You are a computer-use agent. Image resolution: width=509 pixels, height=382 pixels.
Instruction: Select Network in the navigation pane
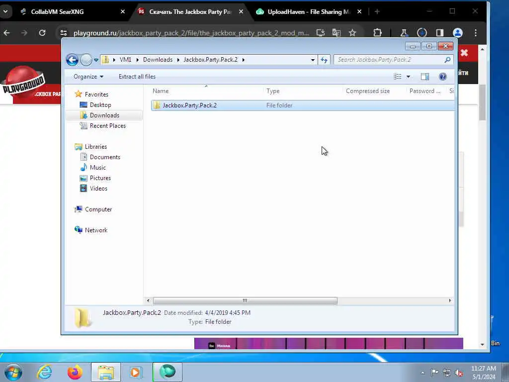tap(96, 230)
